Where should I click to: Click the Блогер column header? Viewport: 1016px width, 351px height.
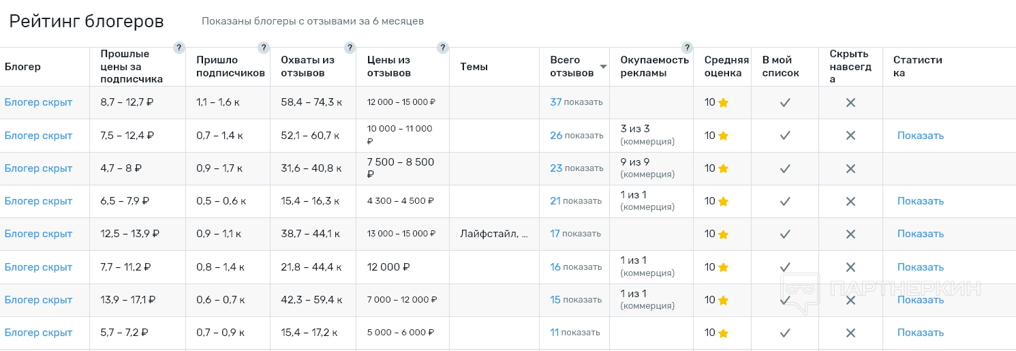coord(22,67)
